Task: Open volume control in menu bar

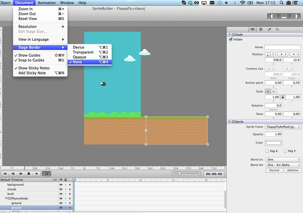Action: coord(226,3)
